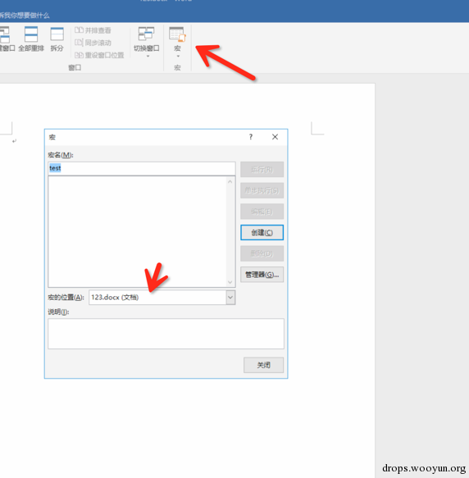
Task: Click the help question mark in macro dialog
Action: 251,137
